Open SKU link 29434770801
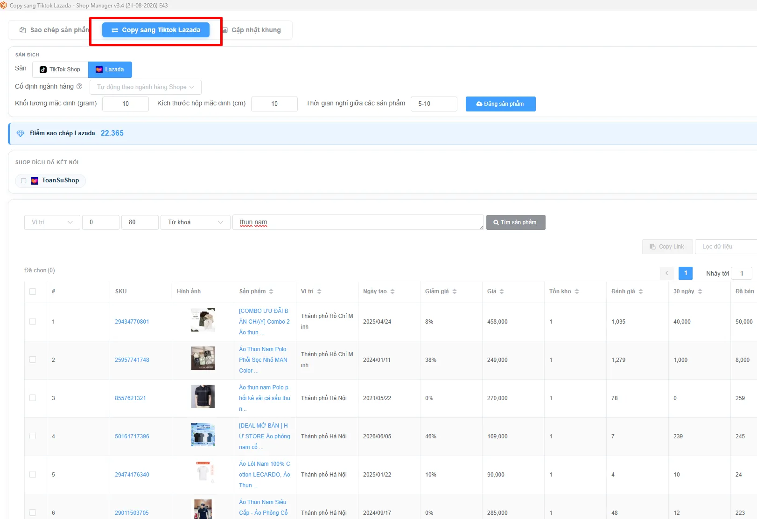This screenshot has height=519, width=757. tap(132, 322)
